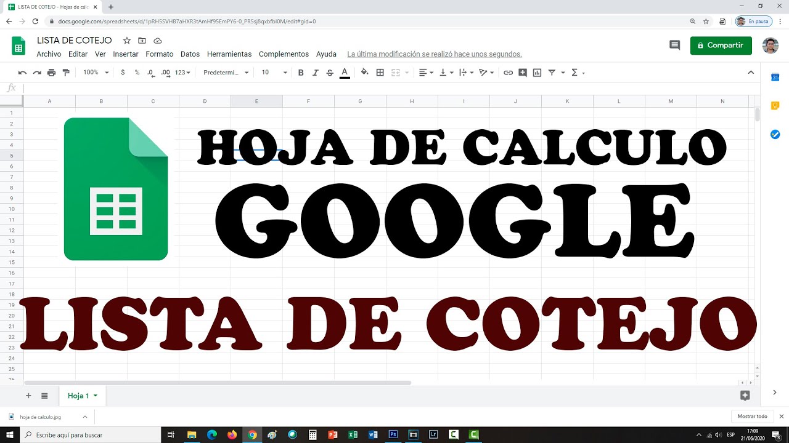Click the redo arrow in the toolbar
789x443 pixels.
click(x=37, y=73)
